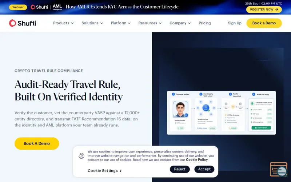Viewport: 291px width, 182px height.
Task: Expand the Resources menu
Action: [x=150, y=23]
